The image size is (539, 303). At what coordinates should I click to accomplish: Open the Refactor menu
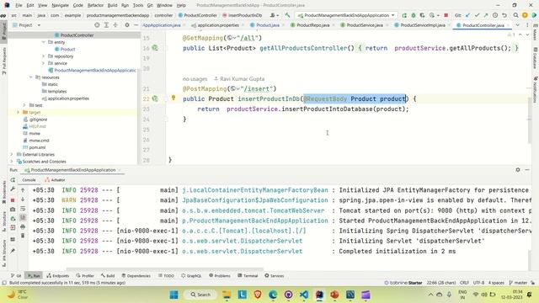click(95, 5)
